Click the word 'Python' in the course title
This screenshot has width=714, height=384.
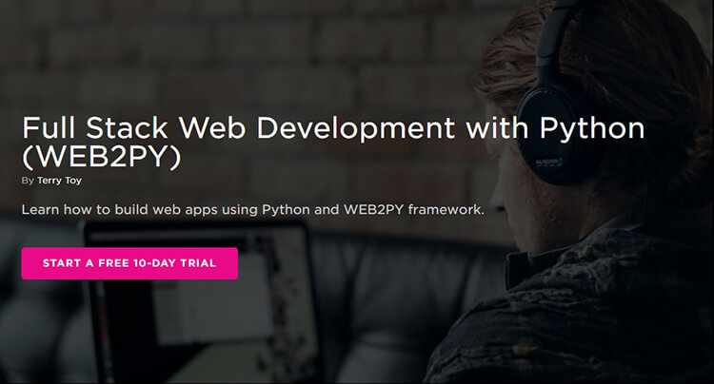coord(592,128)
